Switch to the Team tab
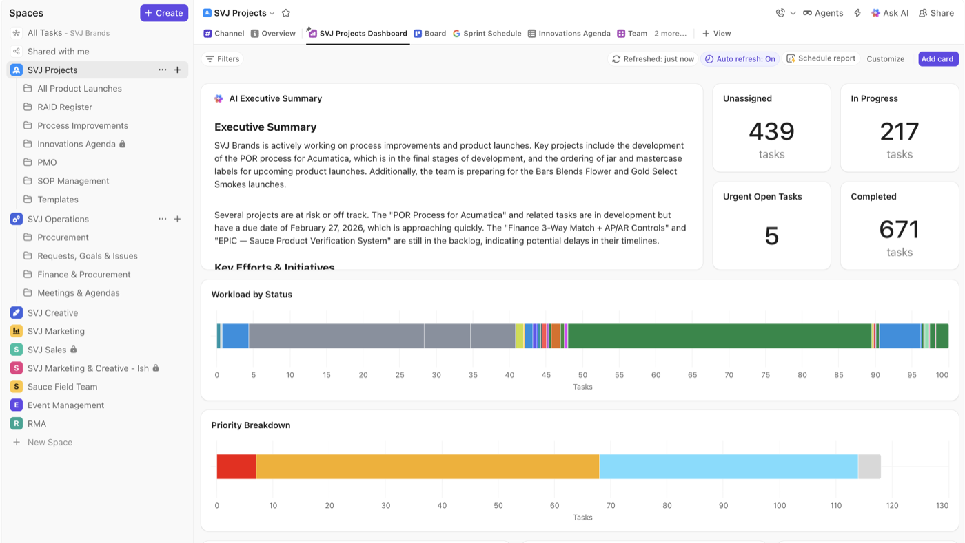The width and height of the screenshot is (965, 543). click(x=632, y=33)
